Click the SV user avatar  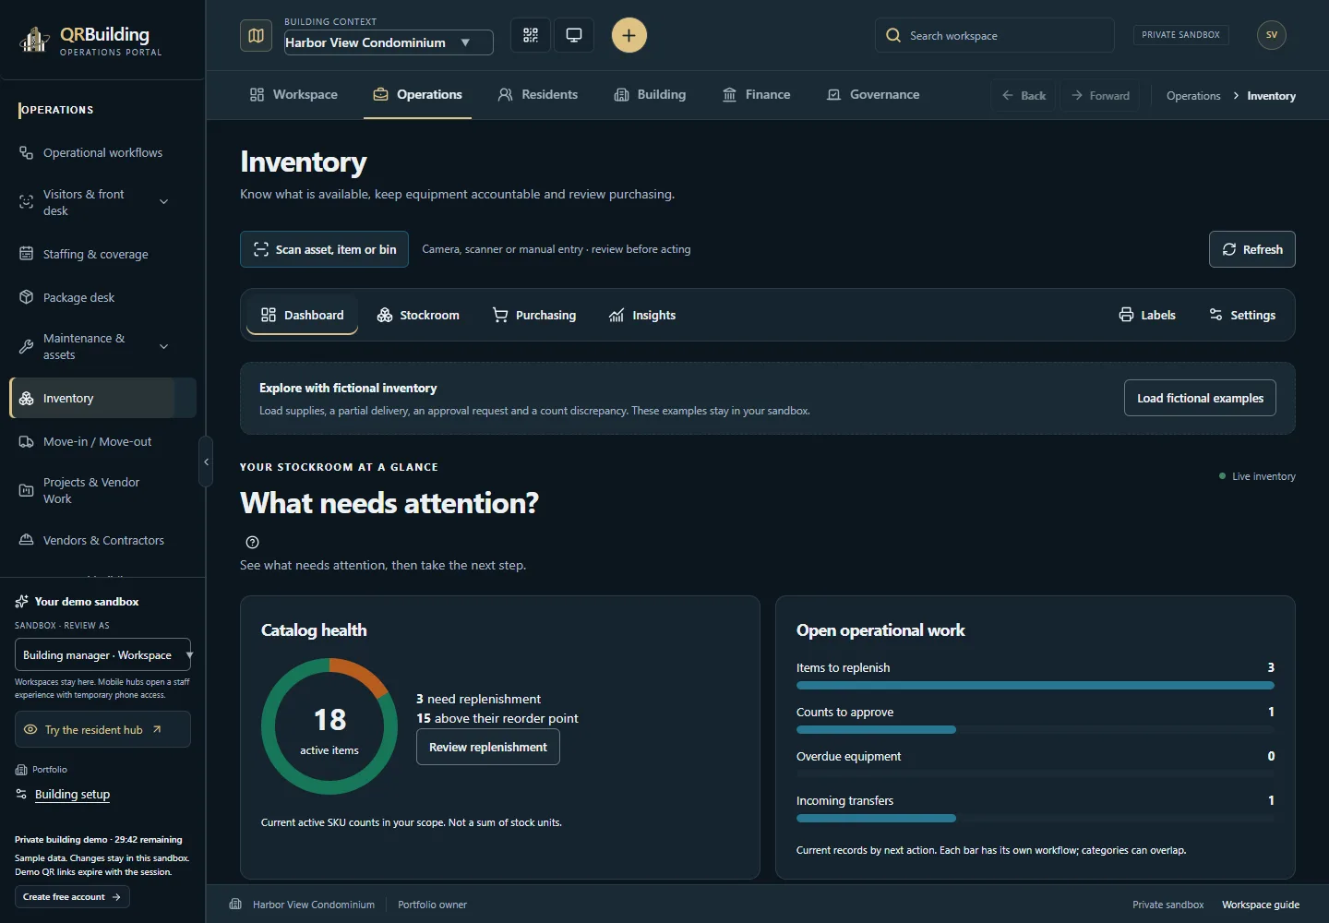[x=1271, y=35]
